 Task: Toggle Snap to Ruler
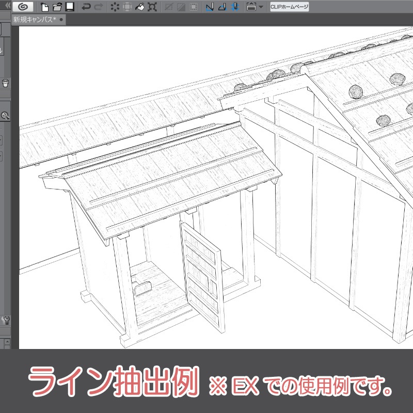pyautogui.click(x=210, y=7)
